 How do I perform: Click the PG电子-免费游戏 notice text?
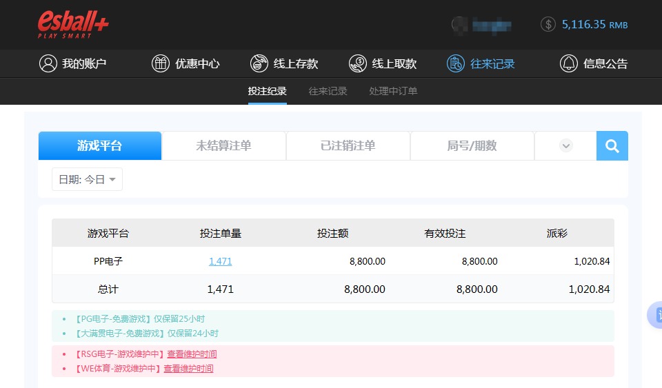(139, 319)
